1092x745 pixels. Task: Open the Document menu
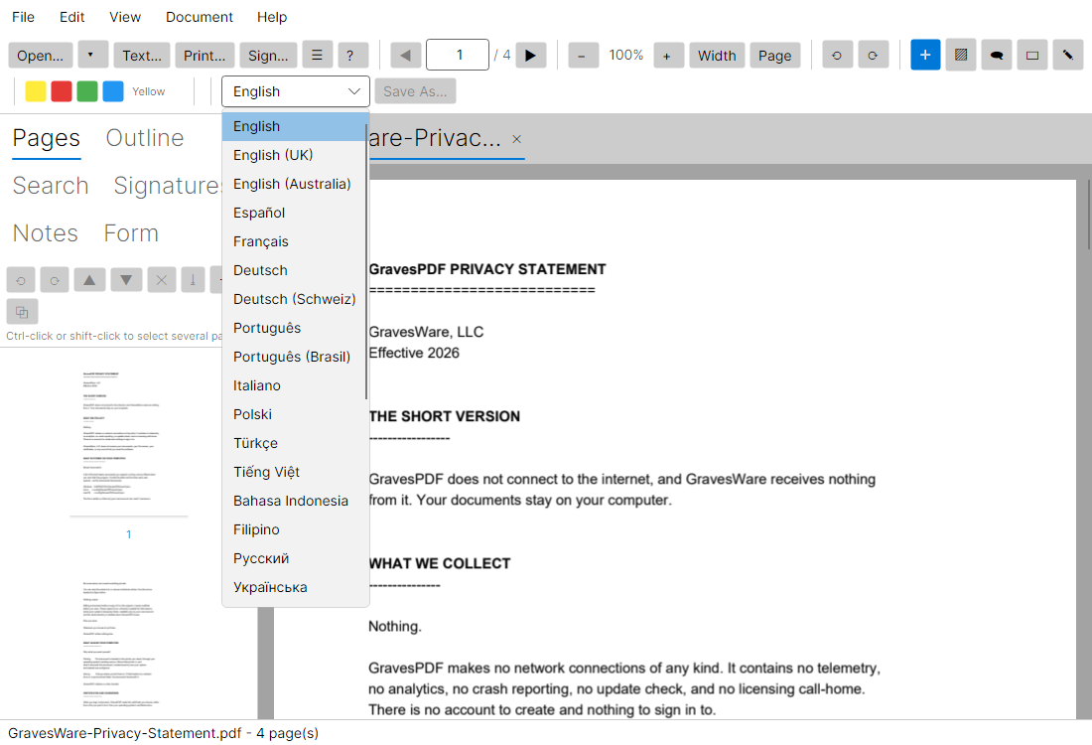[x=200, y=17]
